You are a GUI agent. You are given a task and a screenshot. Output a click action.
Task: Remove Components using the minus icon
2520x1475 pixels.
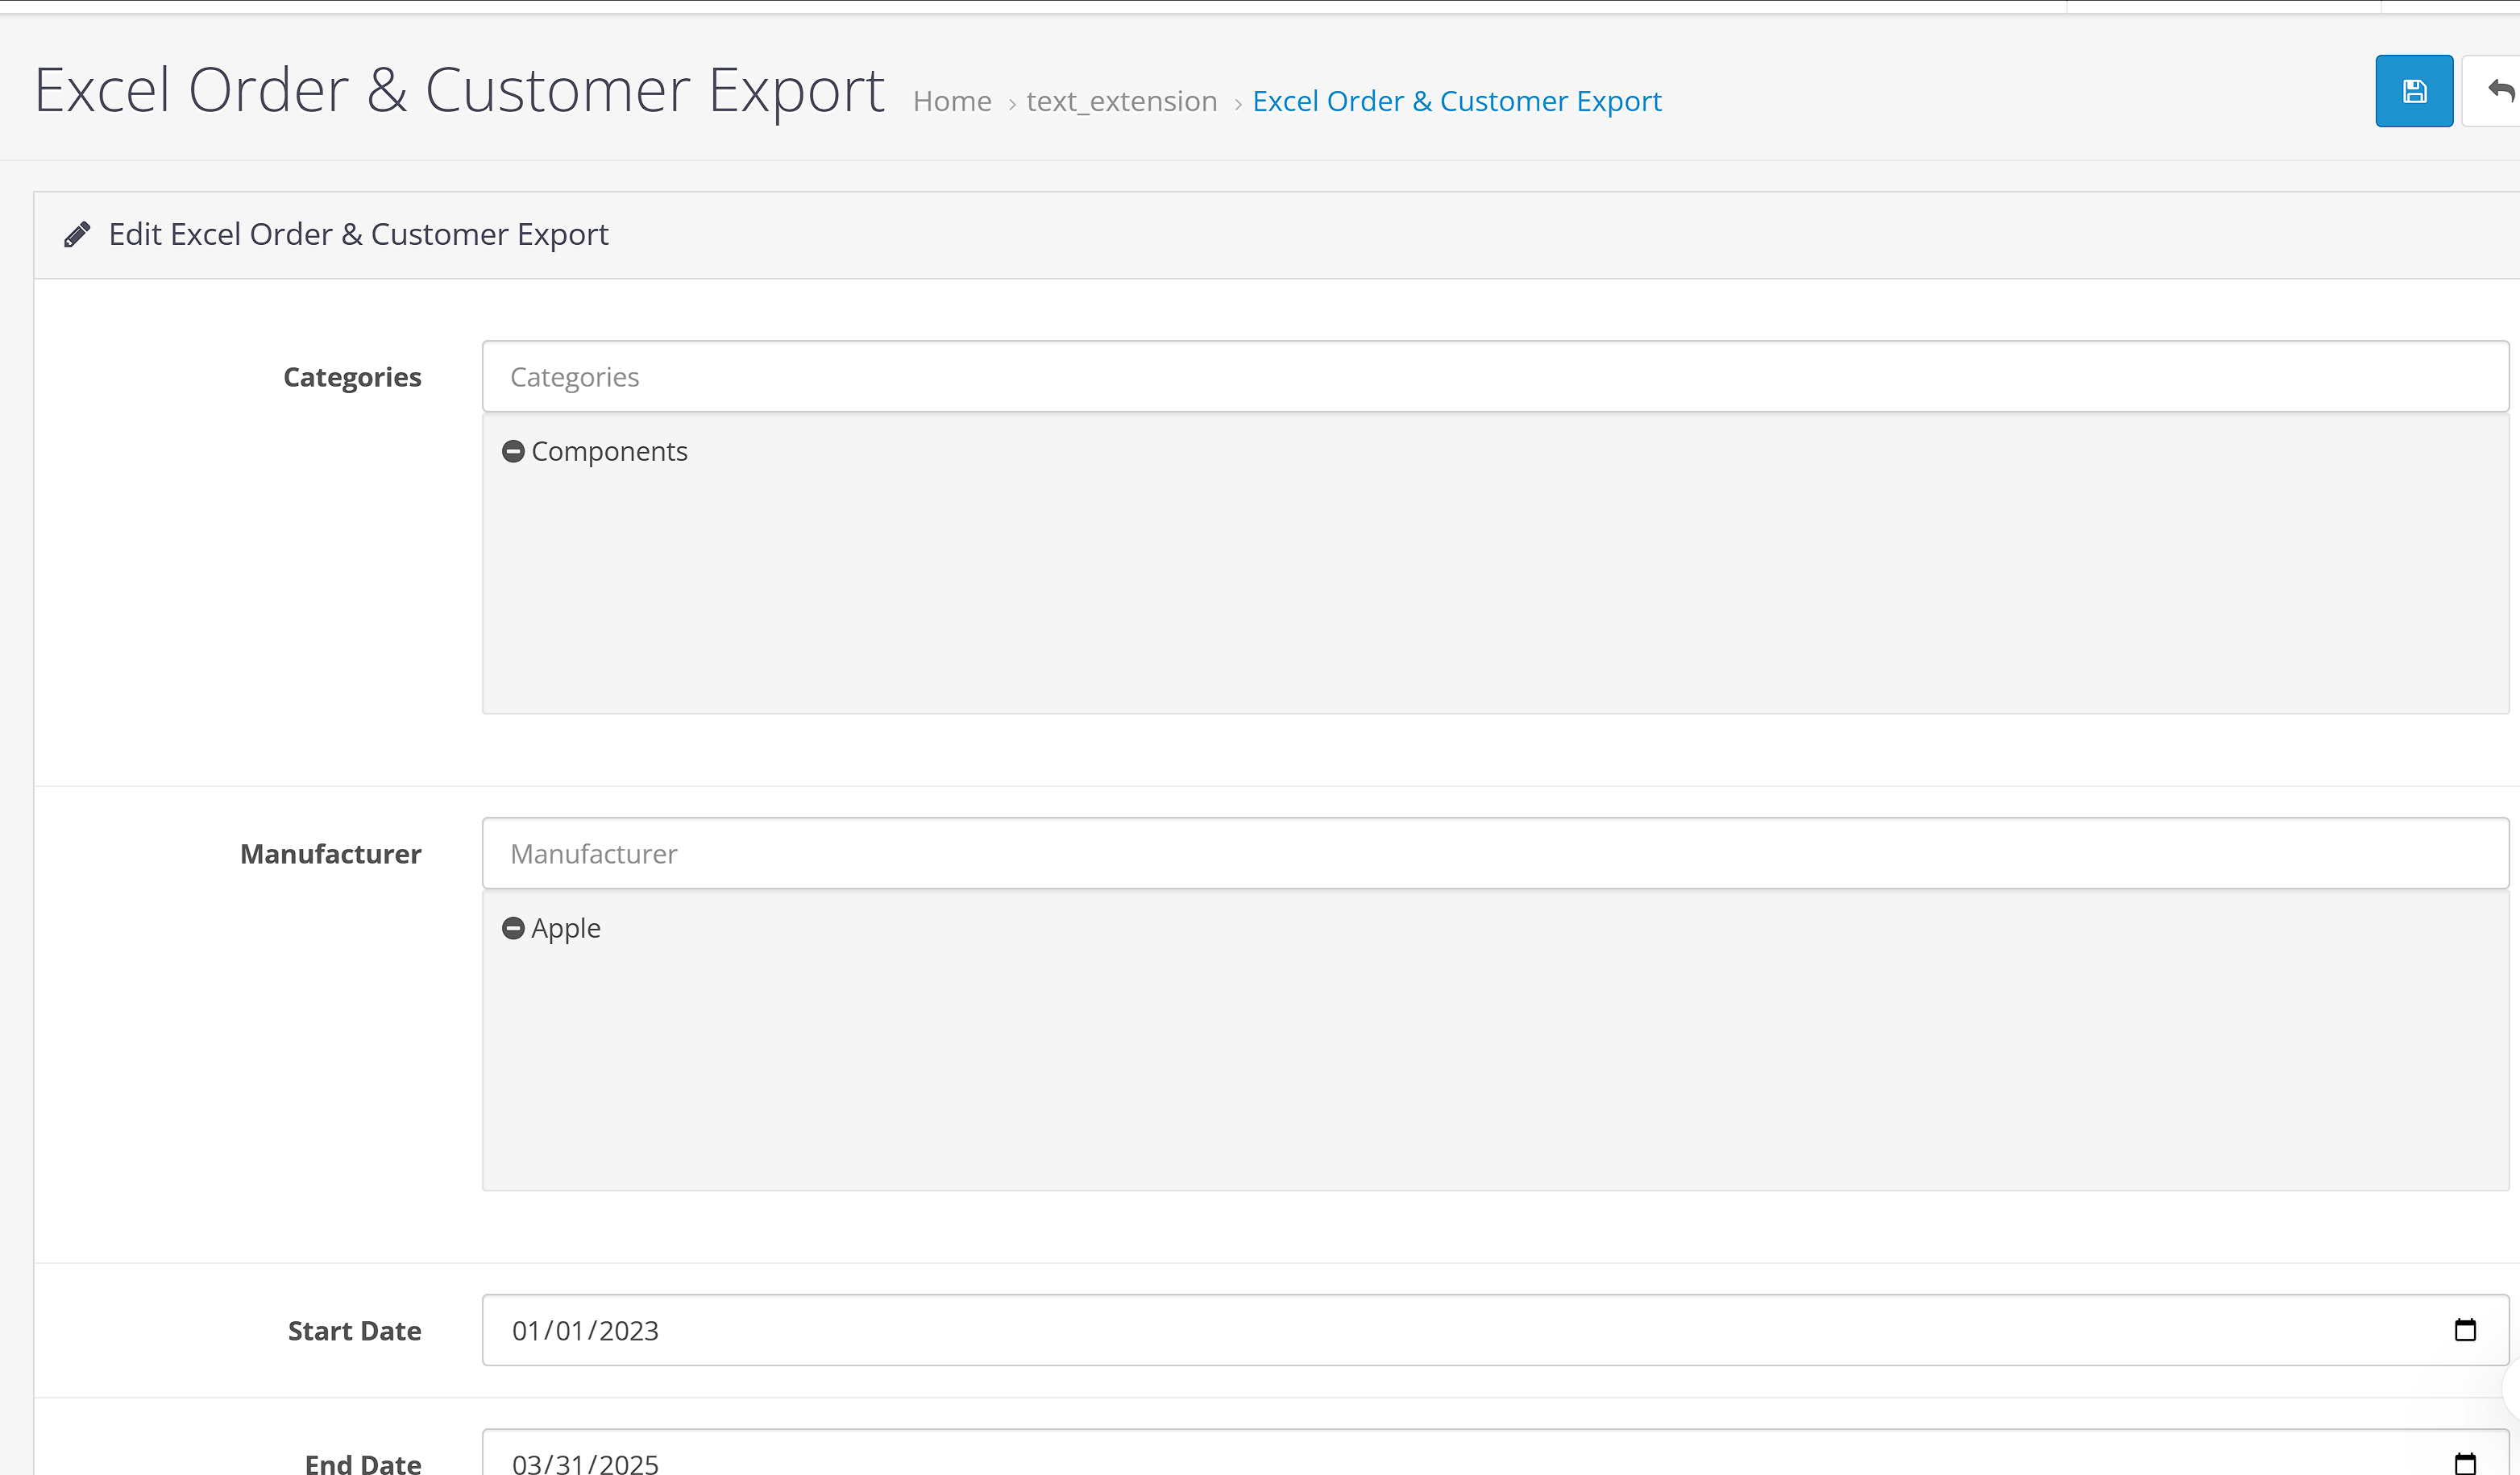tap(513, 452)
